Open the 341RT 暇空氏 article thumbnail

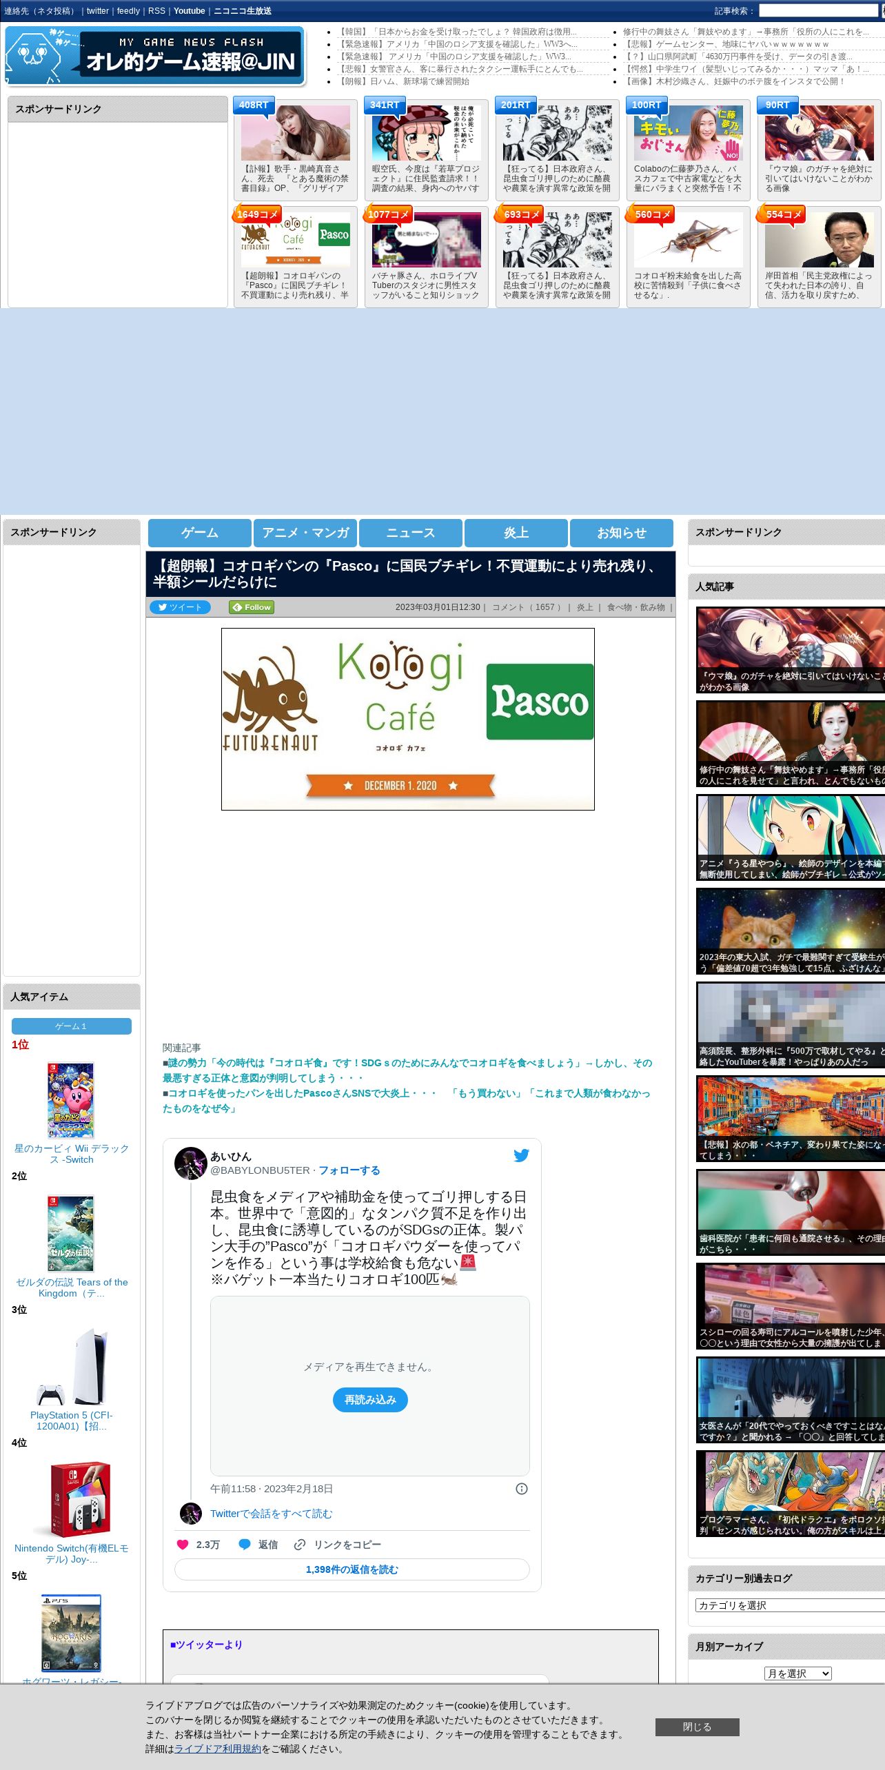pos(427,133)
